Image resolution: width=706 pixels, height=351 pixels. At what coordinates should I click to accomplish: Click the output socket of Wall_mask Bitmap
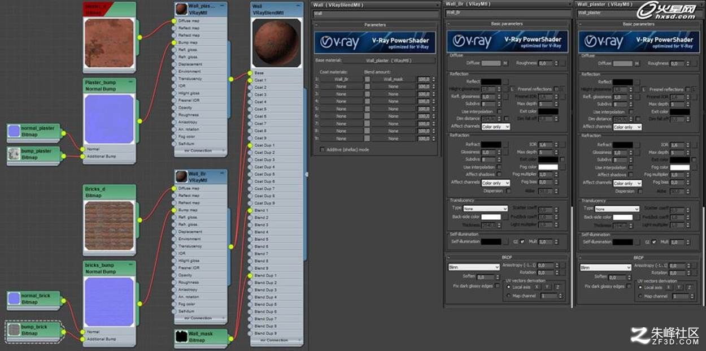230,337
